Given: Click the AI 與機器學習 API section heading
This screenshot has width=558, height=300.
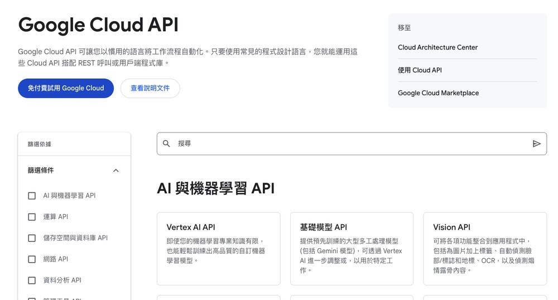Looking at the screenshot, I should (215, 188).
